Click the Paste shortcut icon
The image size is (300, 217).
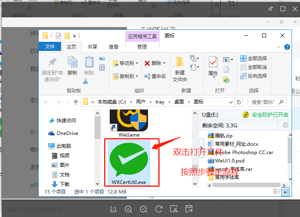coord(102,67)
